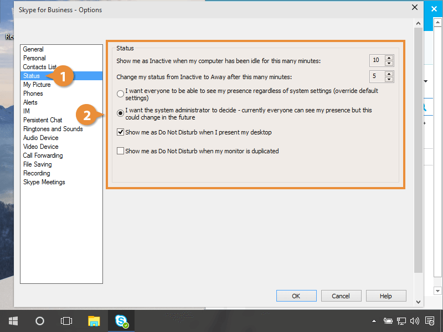Select the override default settings presence option

click(x=121, y=94)
